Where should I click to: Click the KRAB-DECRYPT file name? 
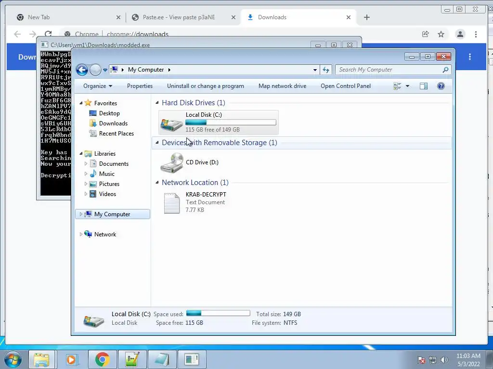point(206,195)
